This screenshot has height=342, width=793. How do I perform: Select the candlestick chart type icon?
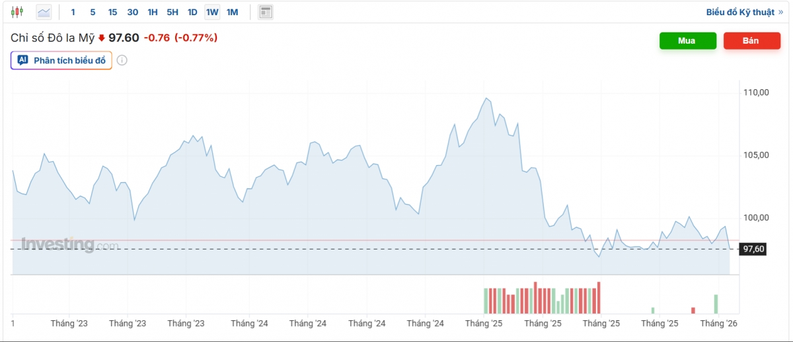tap(17, 12)
